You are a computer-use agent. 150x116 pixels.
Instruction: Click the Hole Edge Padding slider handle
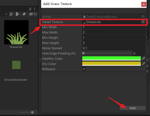pyautogui.click(x=83, y=53)
